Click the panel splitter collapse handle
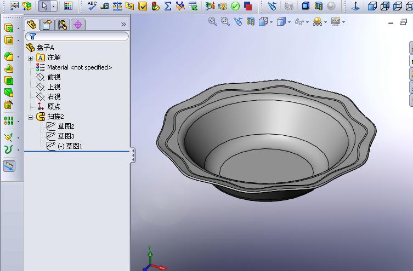 133,155
